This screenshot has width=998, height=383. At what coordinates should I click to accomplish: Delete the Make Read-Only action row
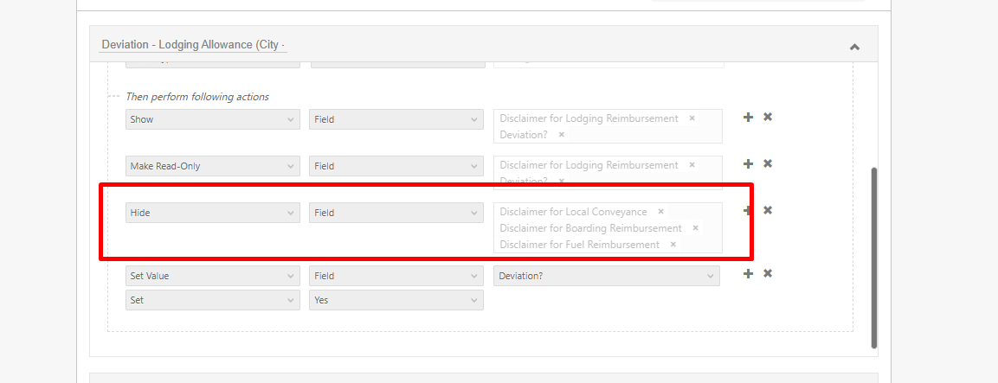point(768,164)
